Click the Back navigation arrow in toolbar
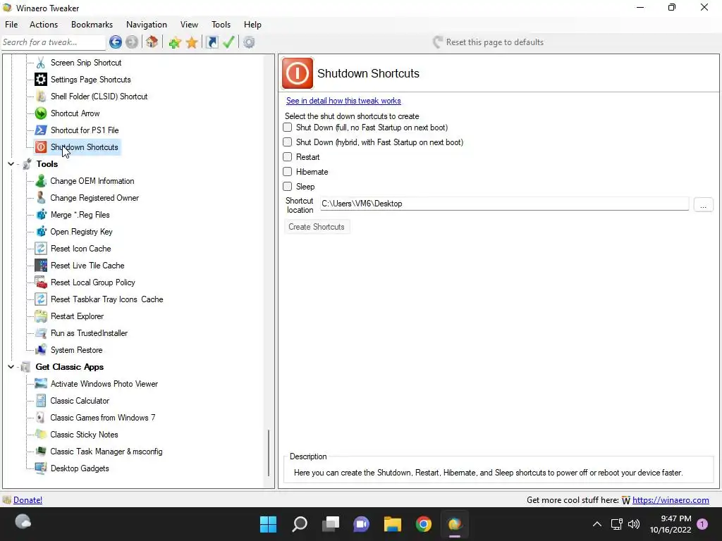Screen dimensions: 722x541 pyautogui.click(x=116, y=42)
